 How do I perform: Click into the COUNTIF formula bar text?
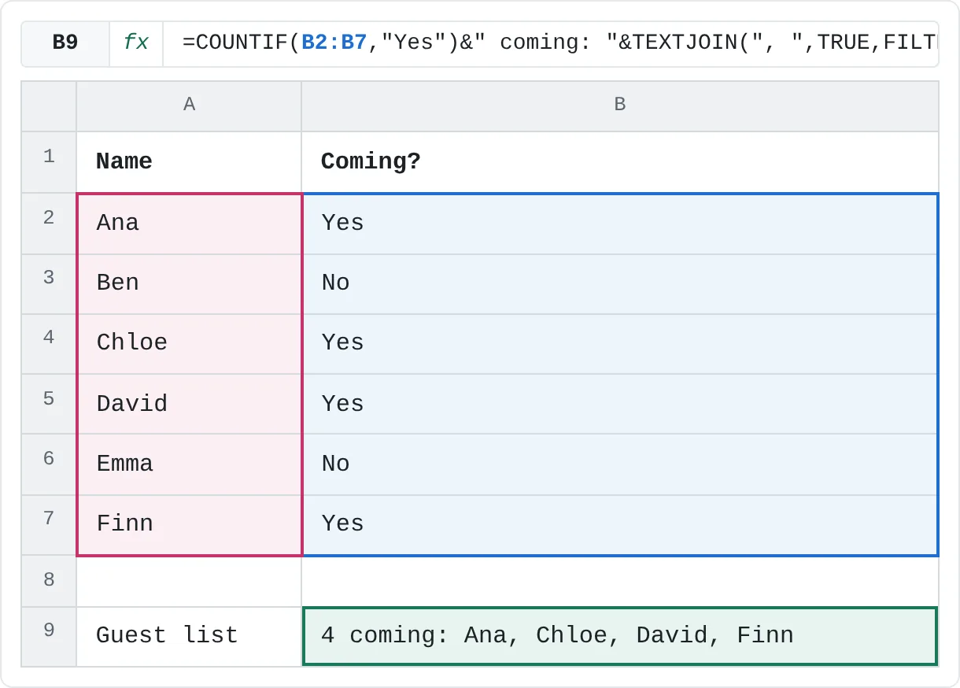pyautogui.click(x=551, y=44)
